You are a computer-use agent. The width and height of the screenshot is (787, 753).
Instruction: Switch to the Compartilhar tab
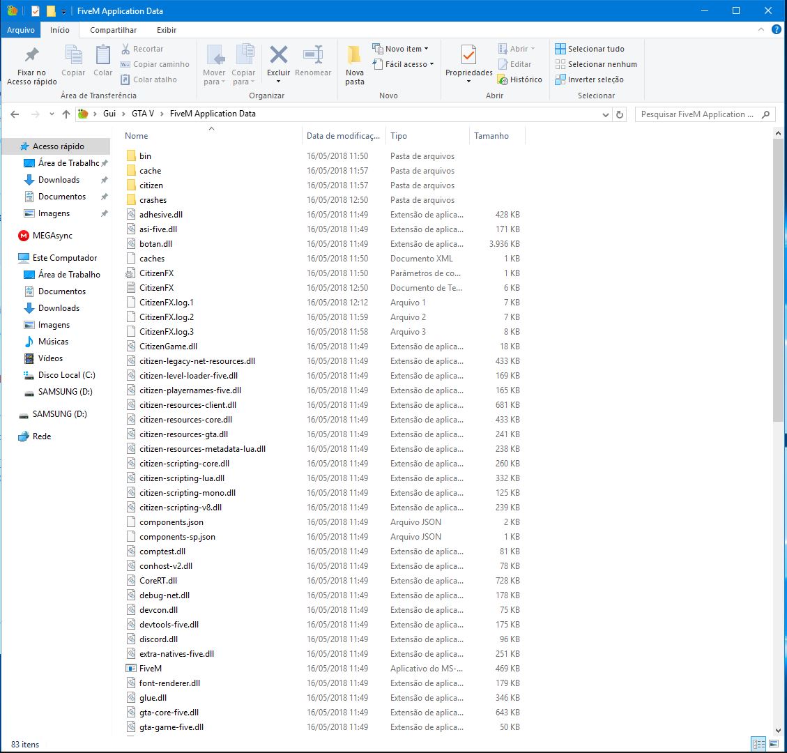click(113, 29)
